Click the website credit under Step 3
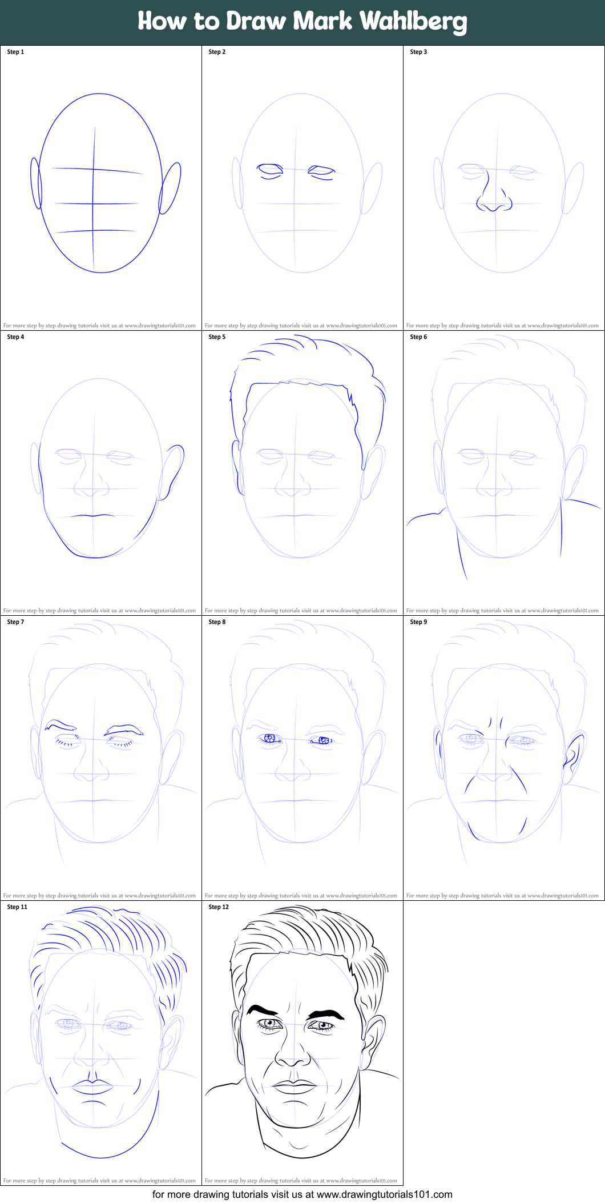This screenshot has height=1203, width=605. click(x=502, y=326)
